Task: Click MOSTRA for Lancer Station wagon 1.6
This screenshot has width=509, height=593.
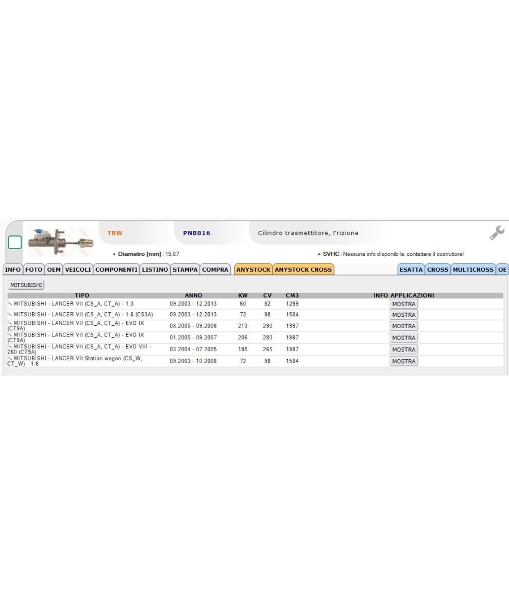Action: click(404, 361)
